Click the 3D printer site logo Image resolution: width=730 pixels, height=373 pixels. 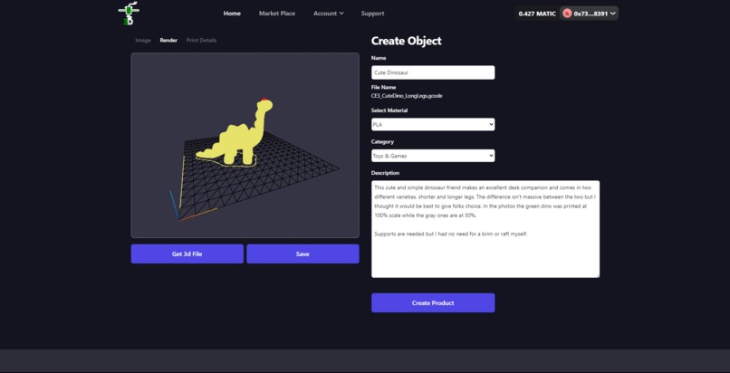(x=129, y=13)
